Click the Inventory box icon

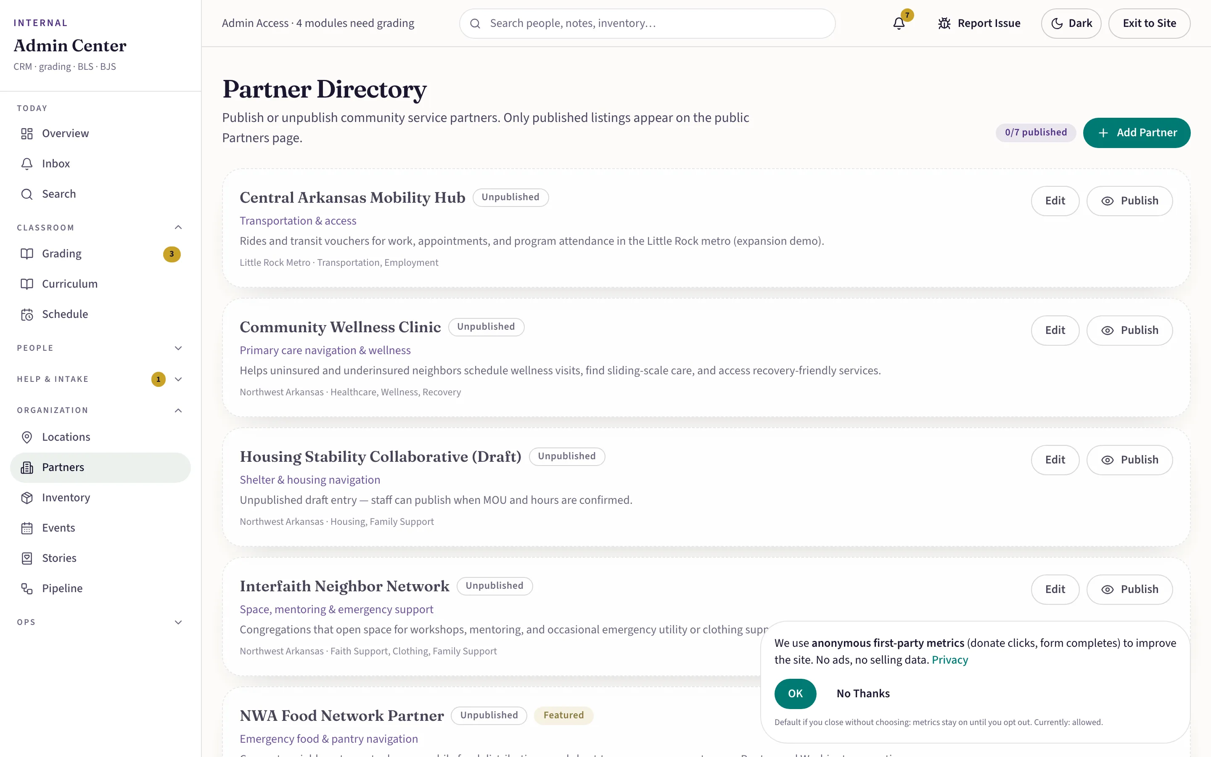27,498
